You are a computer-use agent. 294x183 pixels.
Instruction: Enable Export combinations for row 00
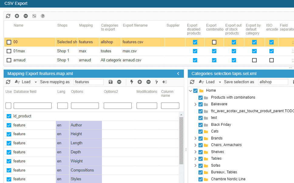pos(214,42)
